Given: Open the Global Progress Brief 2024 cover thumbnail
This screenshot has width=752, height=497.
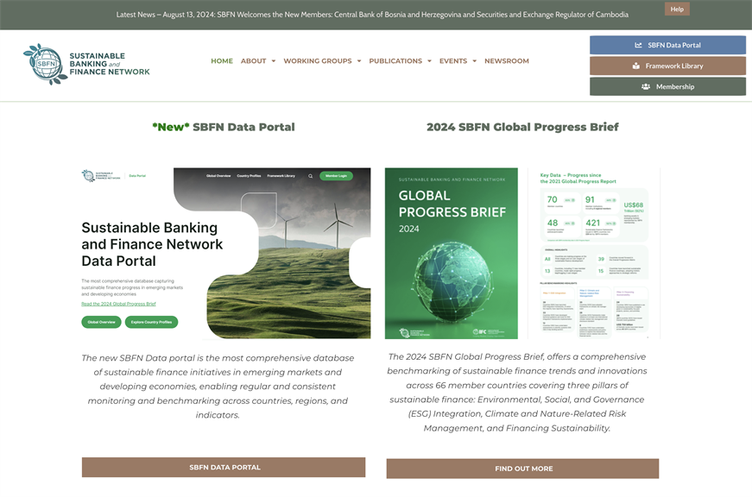Looking at the screenshot, I should 452,253.
